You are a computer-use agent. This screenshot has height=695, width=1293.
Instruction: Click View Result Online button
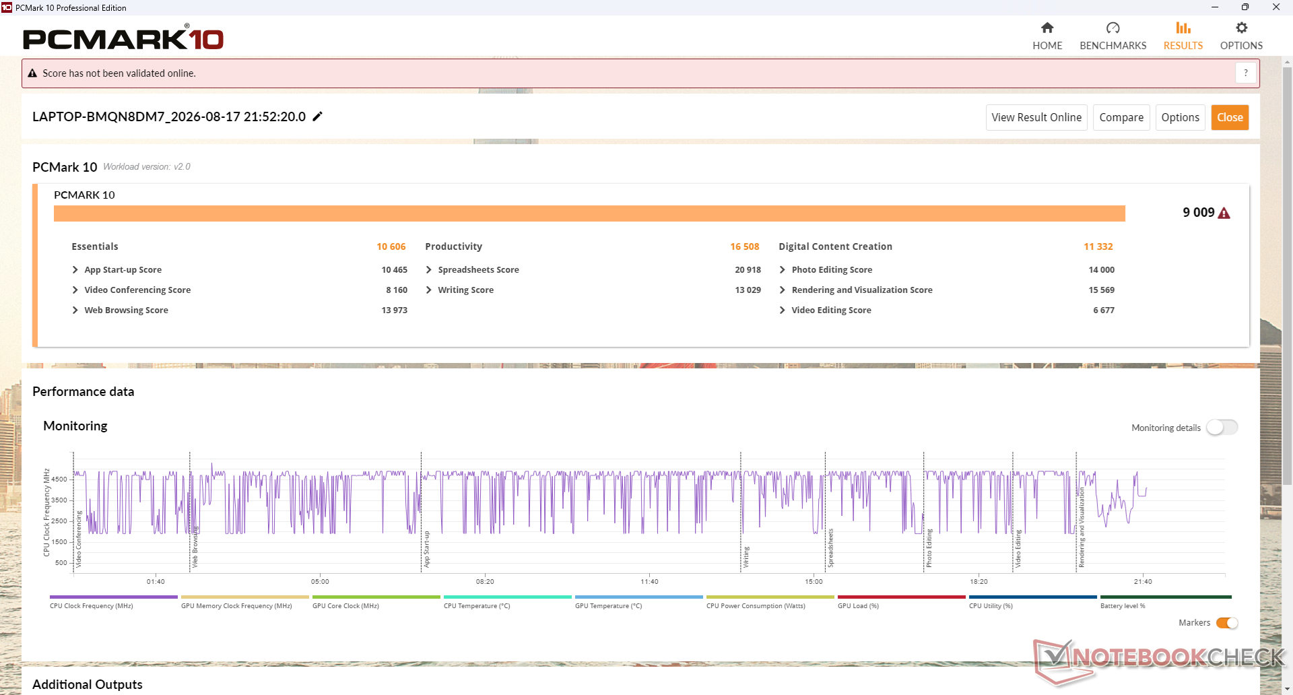click(1036, 117)
